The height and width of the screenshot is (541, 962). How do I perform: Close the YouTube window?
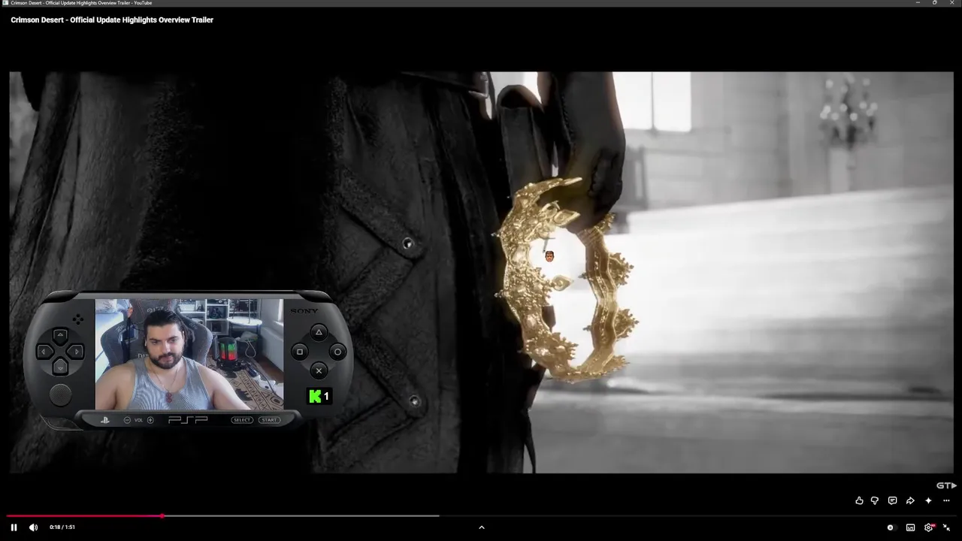pyautogui.click(x=952, y=3)
